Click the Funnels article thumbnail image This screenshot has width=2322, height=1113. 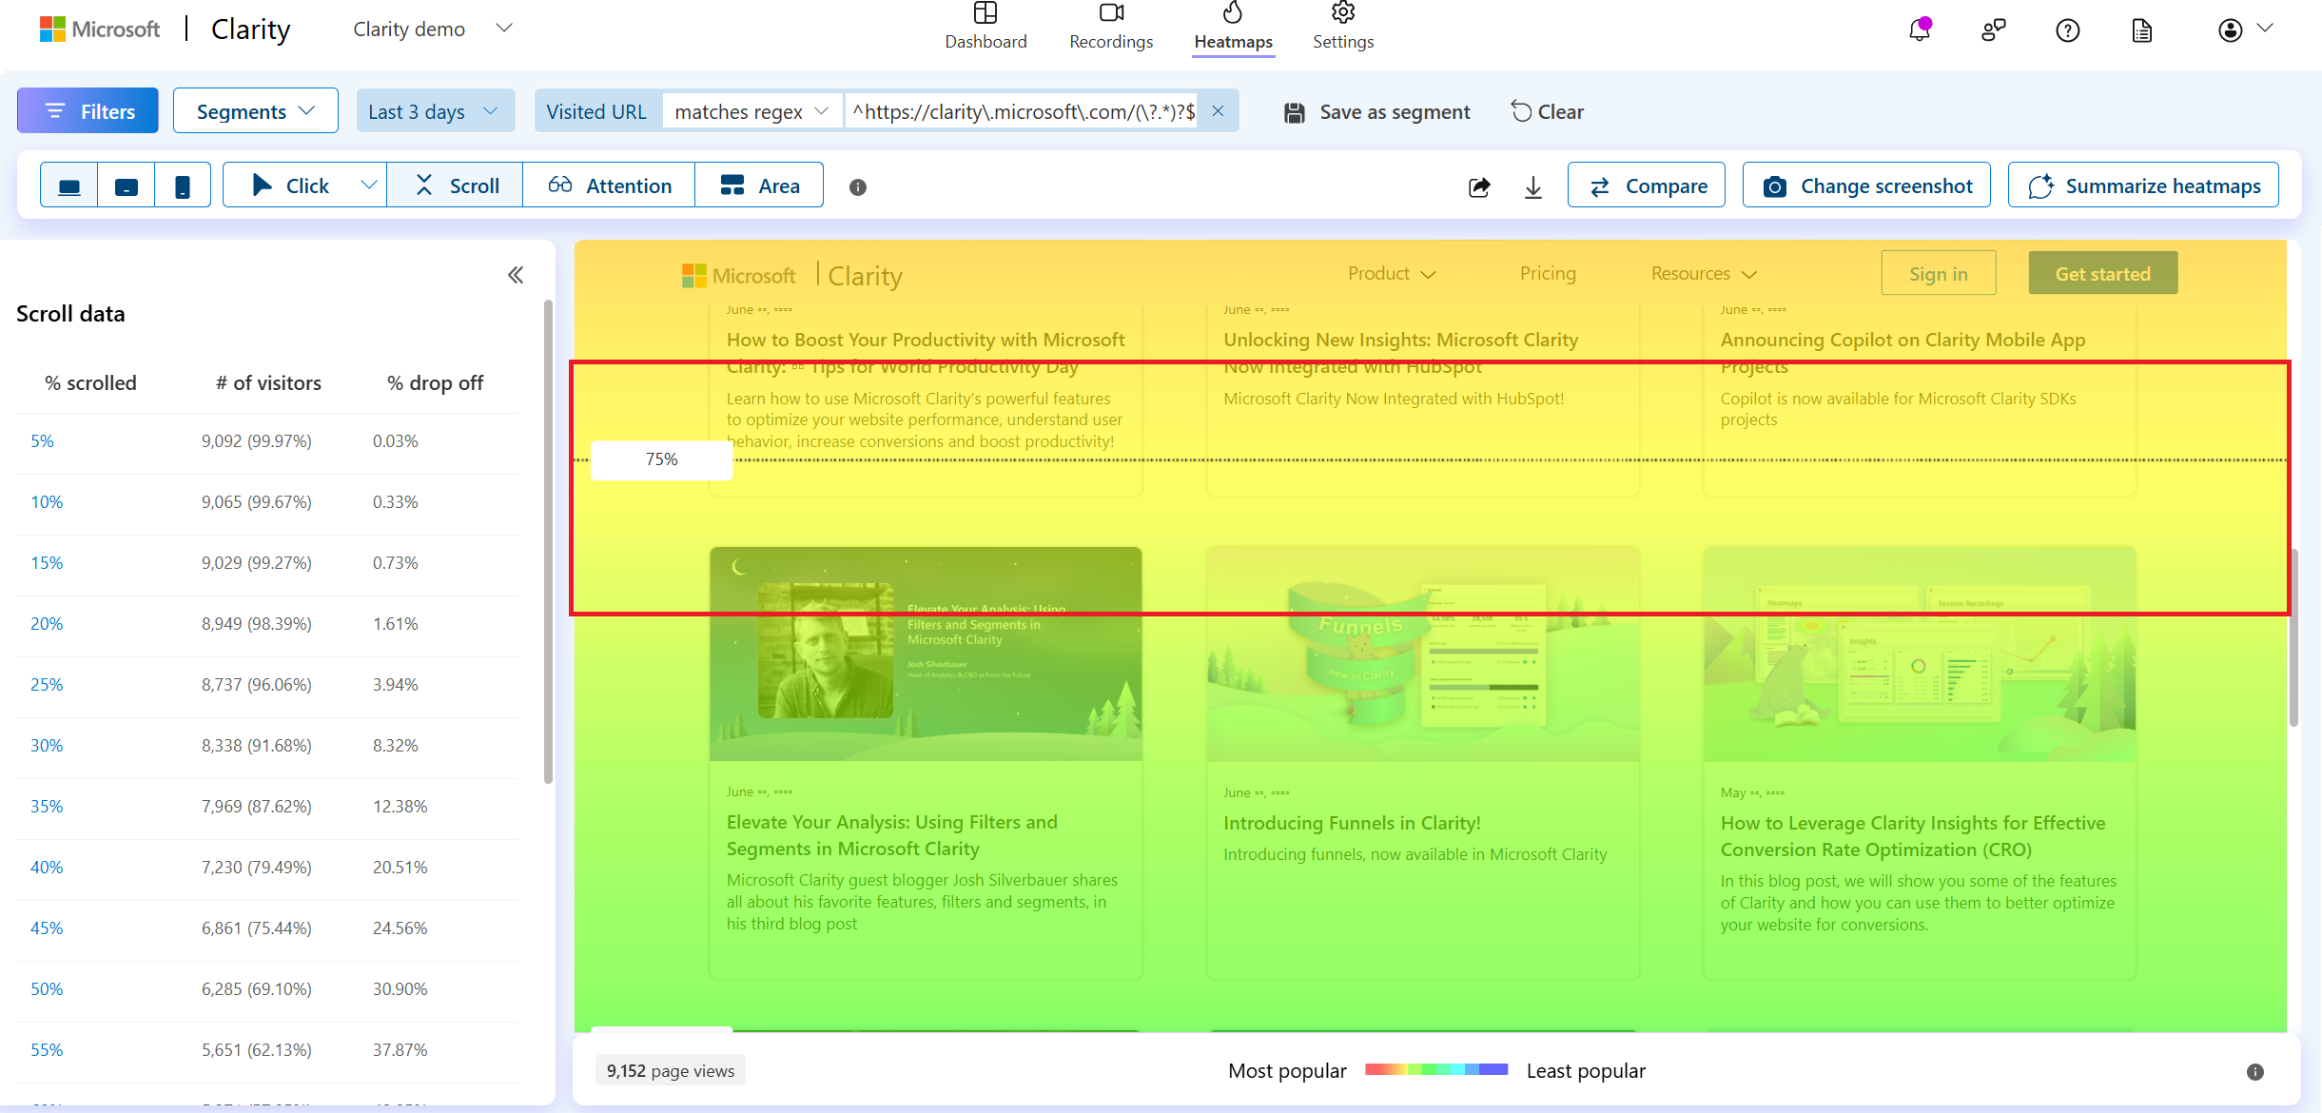[1423, 654]
